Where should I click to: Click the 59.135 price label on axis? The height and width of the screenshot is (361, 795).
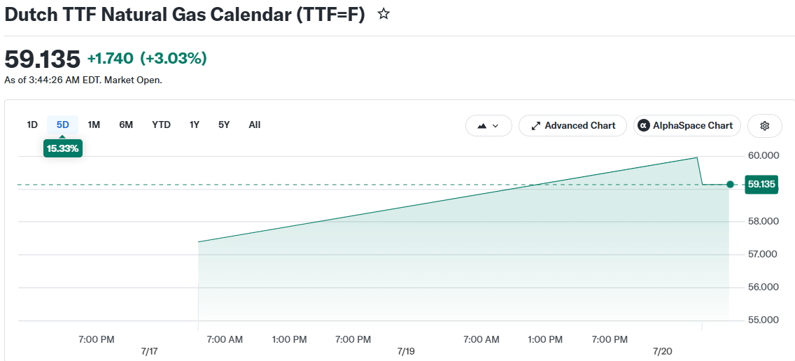point(761,184)
